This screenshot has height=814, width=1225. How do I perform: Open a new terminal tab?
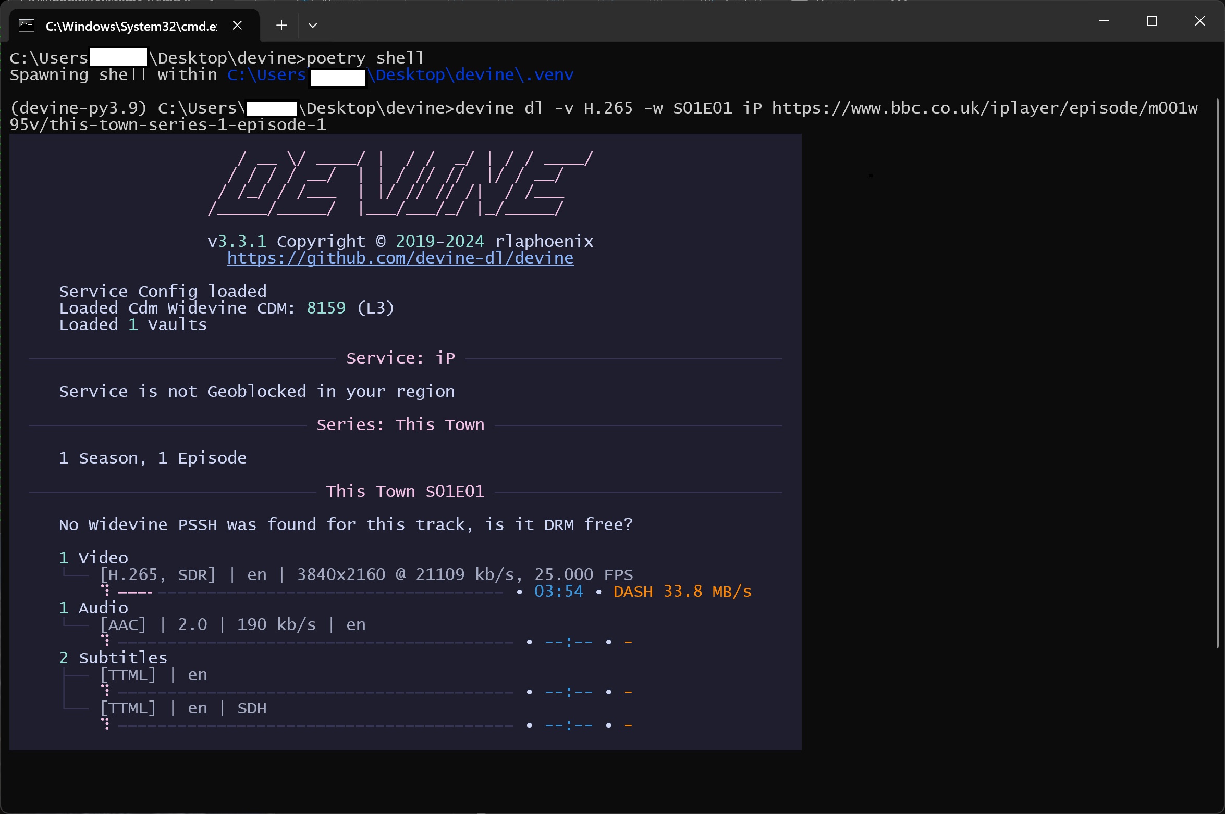coord(281,26)
